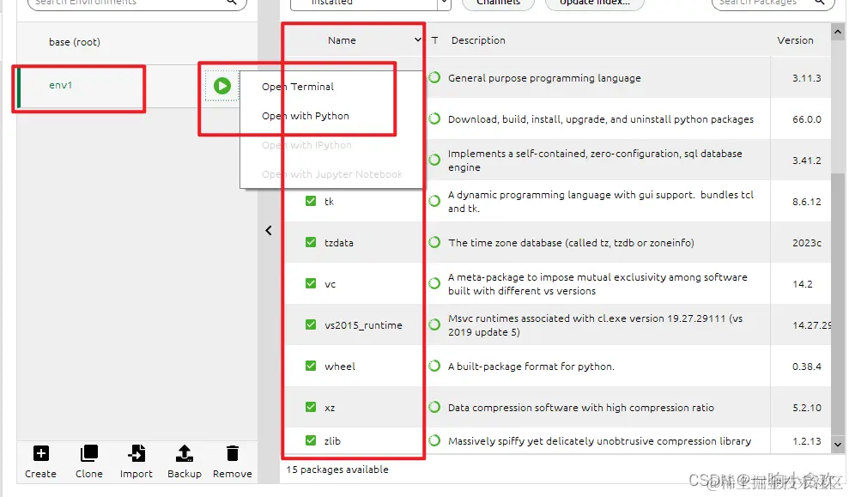Image resolution: width=849 pixels, height=497 pixels.
Task: Uncheck the zlib package checkbox
Action: point(311,440)
